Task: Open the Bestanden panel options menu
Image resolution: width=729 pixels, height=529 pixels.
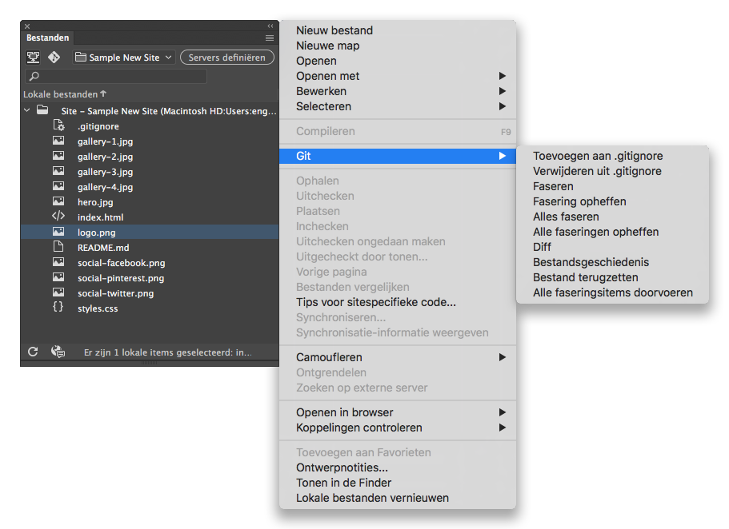Action: tap(270, 38)
